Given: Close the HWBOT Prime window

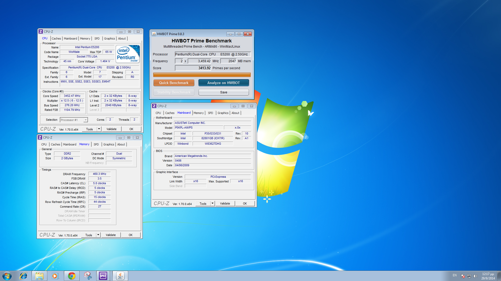Looking at the screenshot, I should pyautogui.click(x=248, y=34).
